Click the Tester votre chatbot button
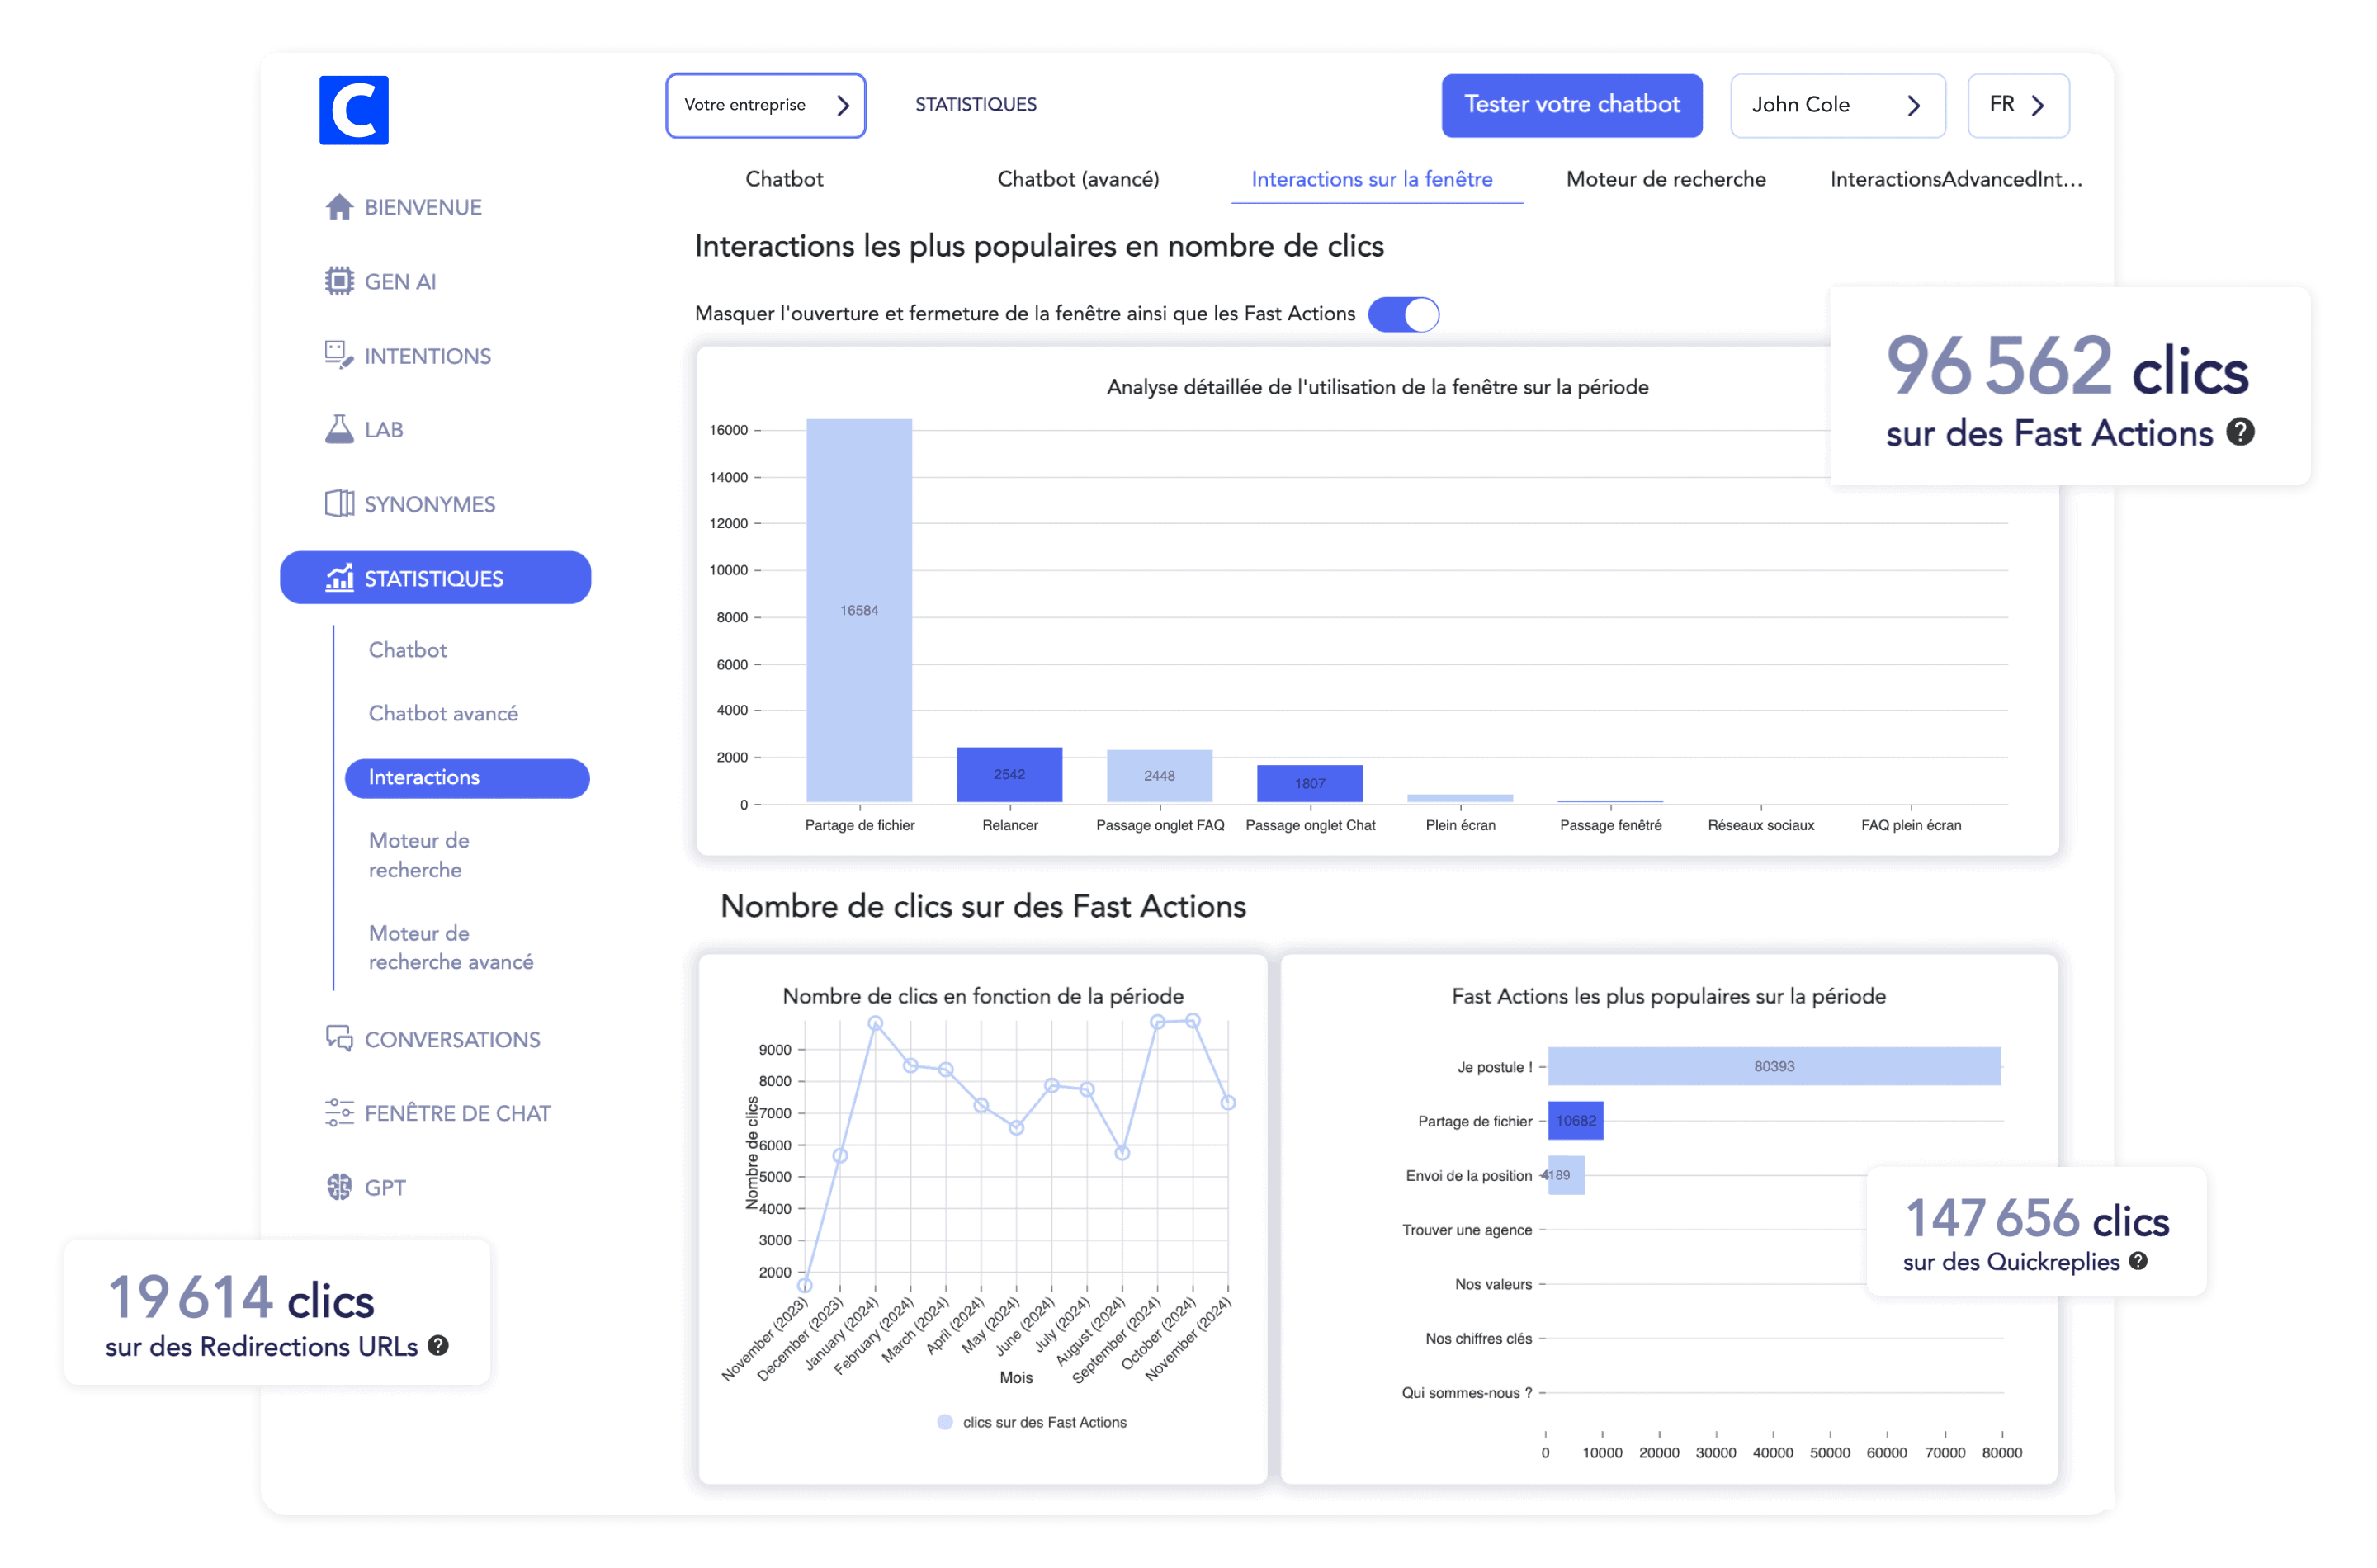The image size is (2377, 1568). [1571, 105]
